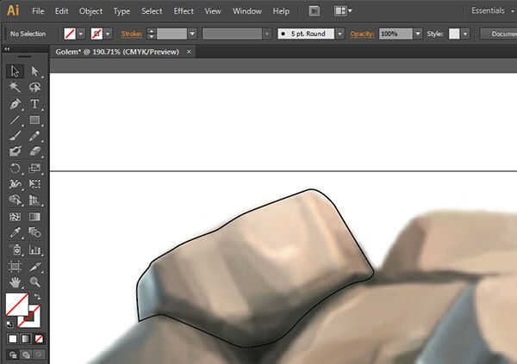Select the Direct Selection tool

pyautogui.click(x=34, y=71)
